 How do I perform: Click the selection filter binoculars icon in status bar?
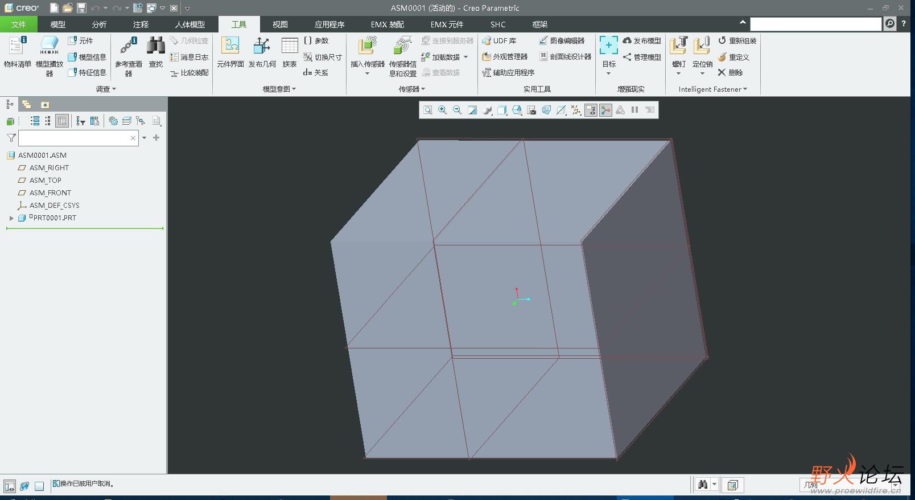coord(703,485)
